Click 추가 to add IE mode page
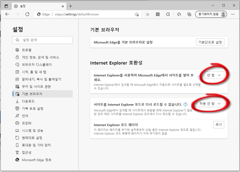 (x=219, y=125)
